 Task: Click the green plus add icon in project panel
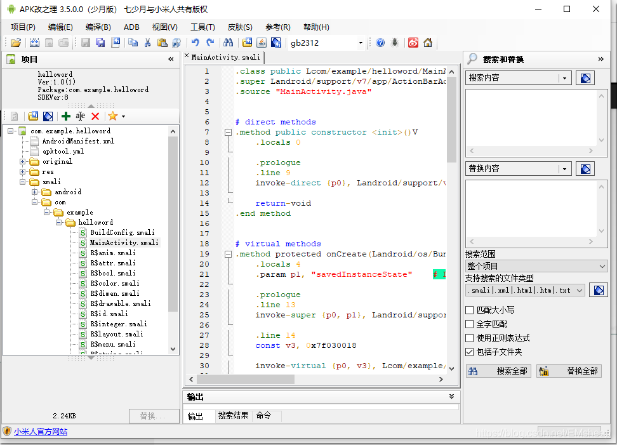coord(66,116)
